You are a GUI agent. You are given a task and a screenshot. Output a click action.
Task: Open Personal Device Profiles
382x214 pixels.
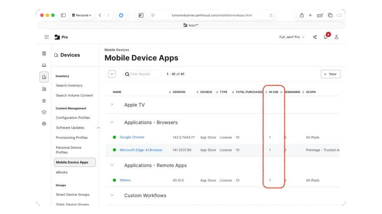[68, 150]
